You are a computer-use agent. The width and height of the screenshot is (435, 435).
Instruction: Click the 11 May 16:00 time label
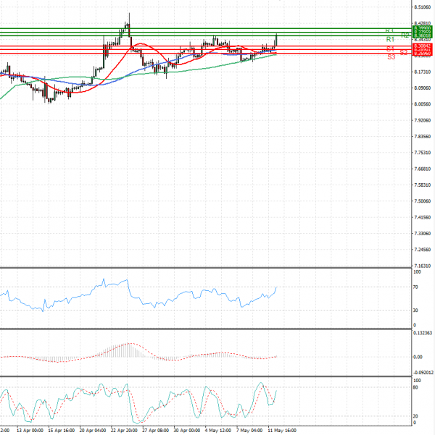click(282, 431)
